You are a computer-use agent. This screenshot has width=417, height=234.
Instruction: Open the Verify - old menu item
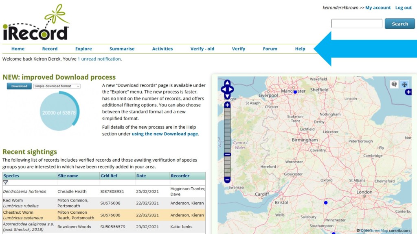click(x=202, y=49)
